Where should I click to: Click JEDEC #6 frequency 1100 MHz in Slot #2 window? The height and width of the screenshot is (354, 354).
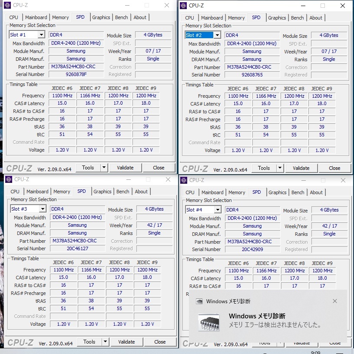pos(238,96)
